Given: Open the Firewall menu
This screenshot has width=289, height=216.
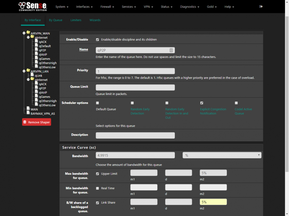Looking at the screenshot, I should coord(107,7).
